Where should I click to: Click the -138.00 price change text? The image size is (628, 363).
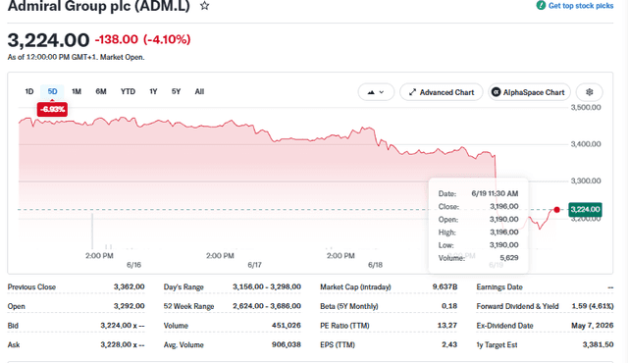tap(116, 39)
